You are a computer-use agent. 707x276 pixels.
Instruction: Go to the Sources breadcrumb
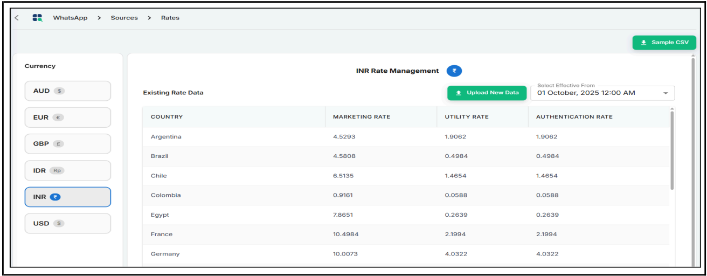124,18
